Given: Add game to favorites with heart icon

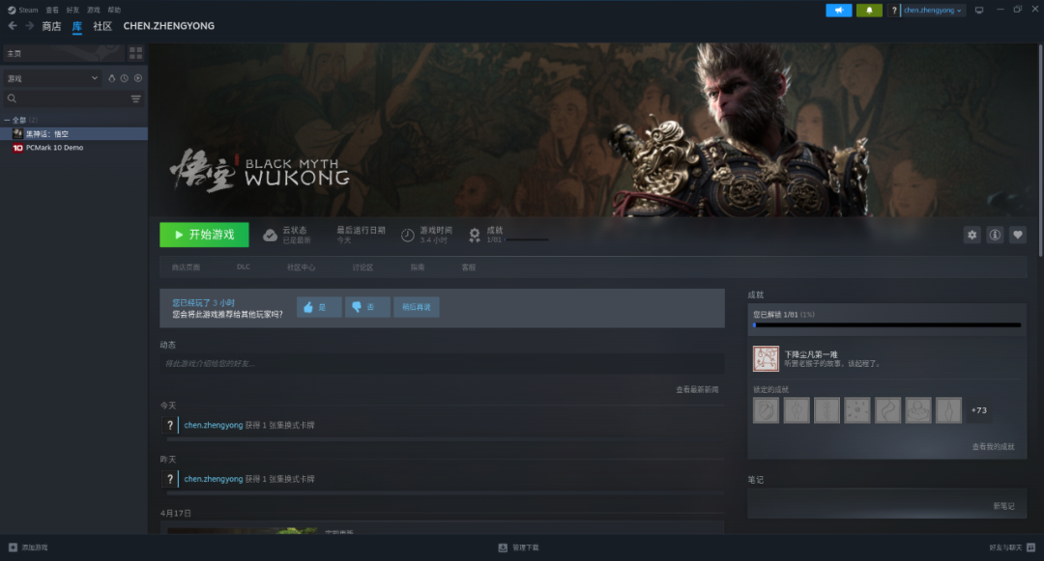Looking at the screenshot, I should pos(1017,235).
